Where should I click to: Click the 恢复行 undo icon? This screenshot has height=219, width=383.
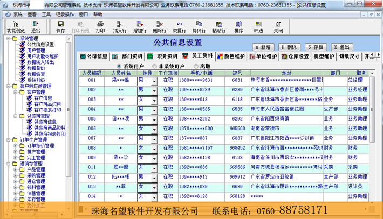click(179, 27)
